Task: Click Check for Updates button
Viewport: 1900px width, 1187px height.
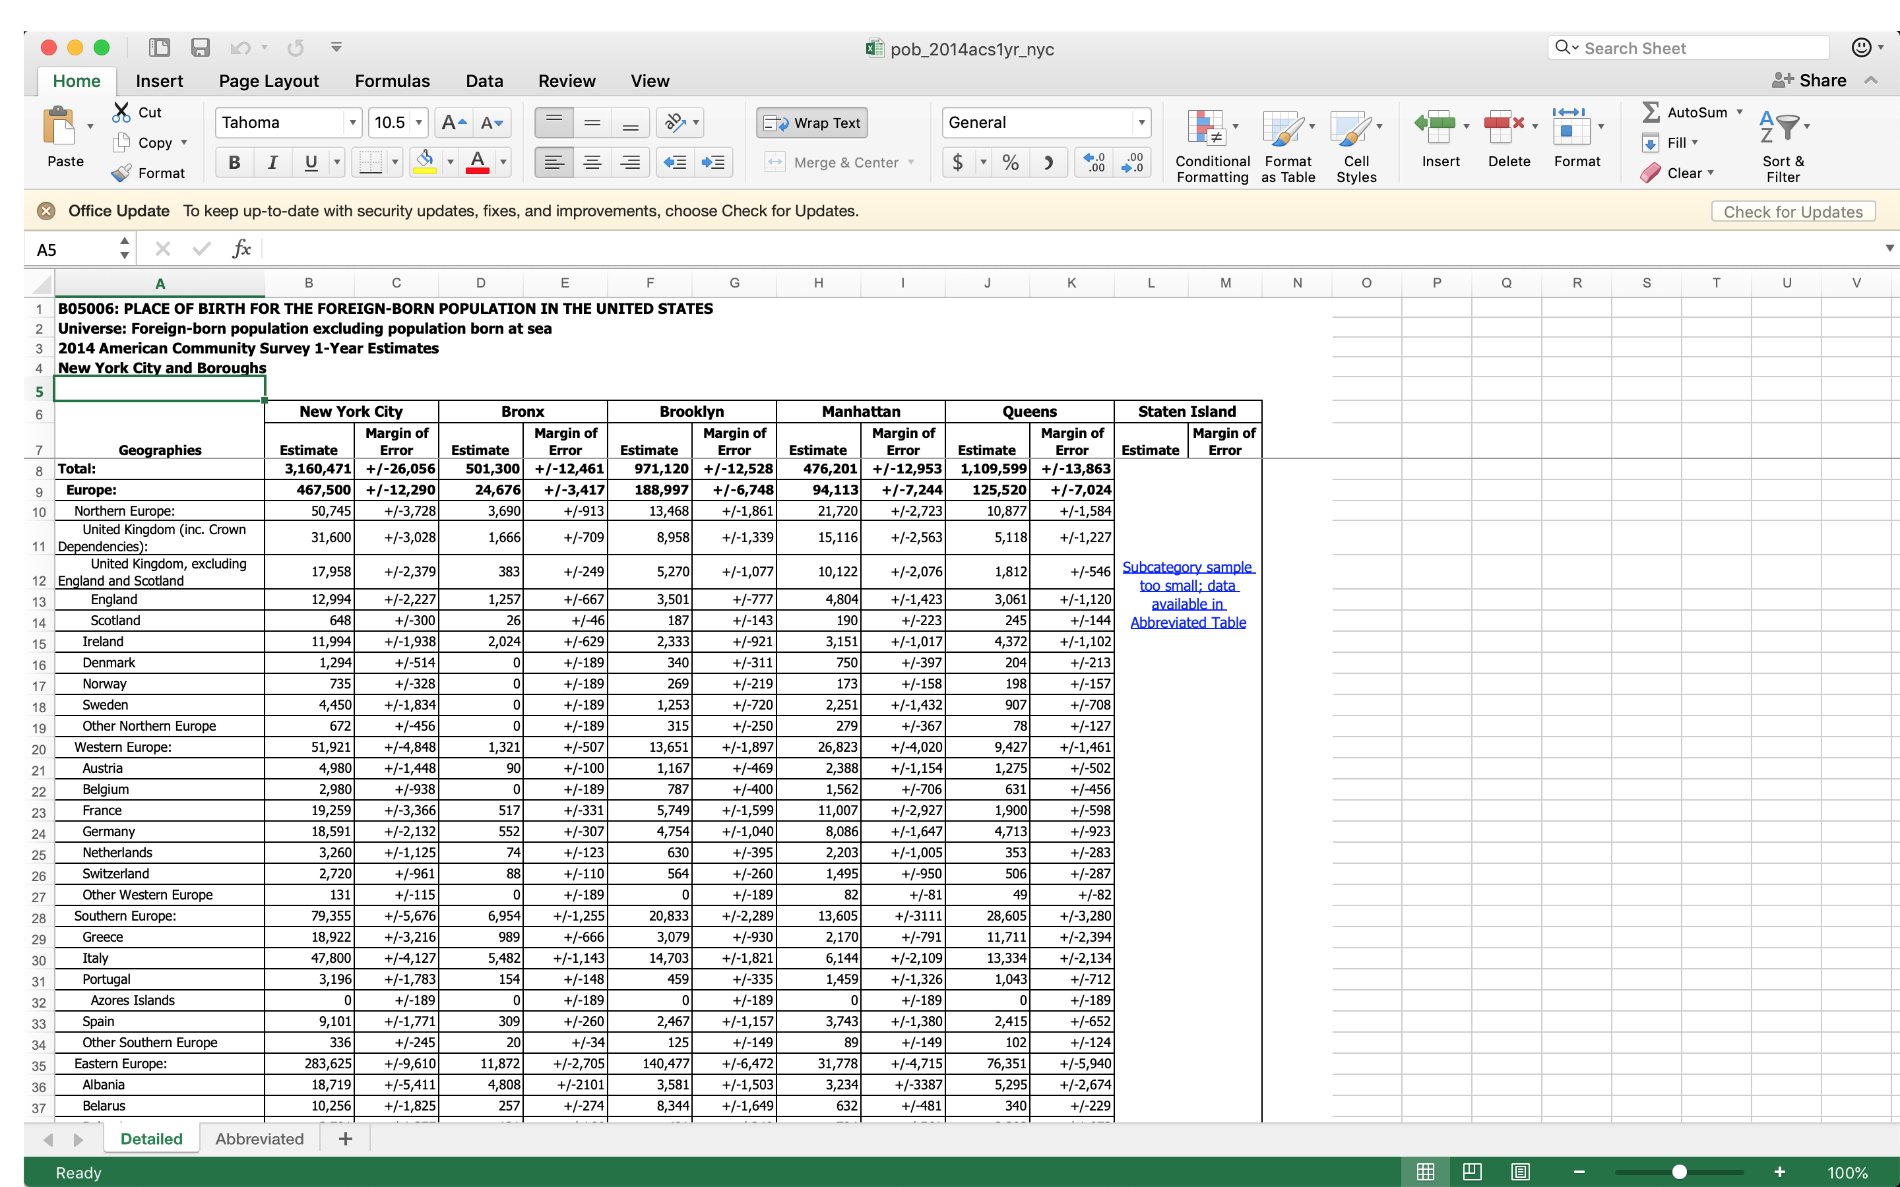Action: click(x=1792, y=211)
